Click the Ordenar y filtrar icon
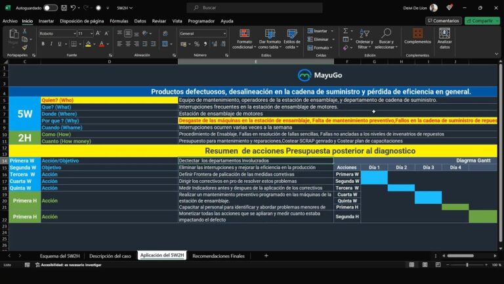 coord(364,32)
